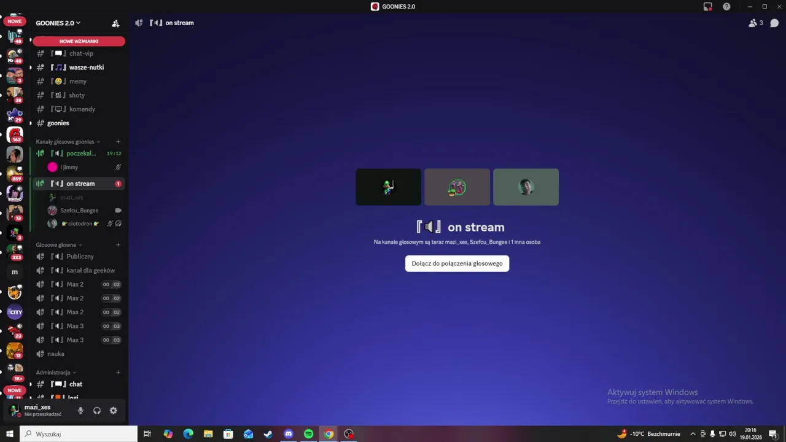Toggle headphones deafen in user panel

(97, 411)
